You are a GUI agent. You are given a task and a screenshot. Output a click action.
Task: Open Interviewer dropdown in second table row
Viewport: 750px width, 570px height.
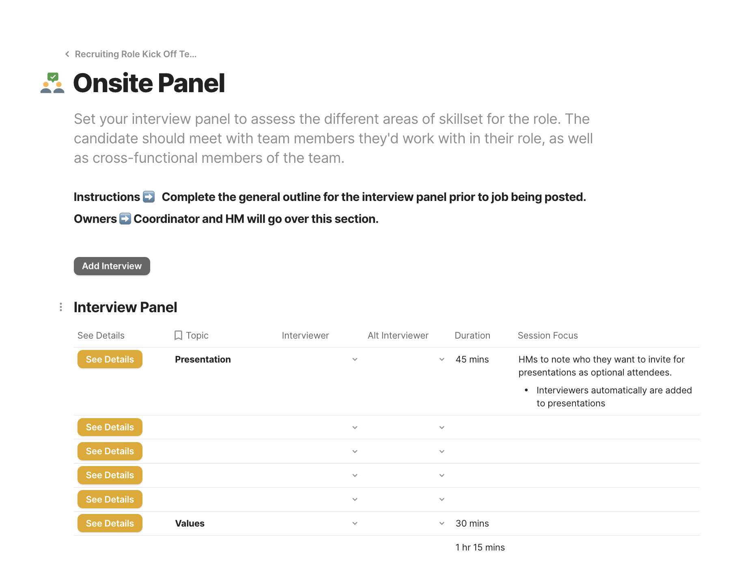point(355,427)
